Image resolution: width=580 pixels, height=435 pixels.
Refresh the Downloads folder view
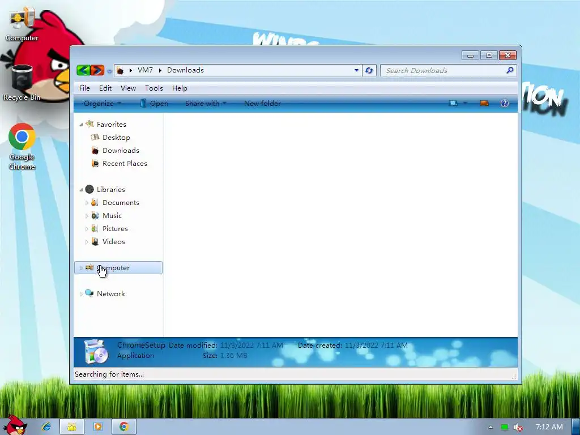[369, 70]
